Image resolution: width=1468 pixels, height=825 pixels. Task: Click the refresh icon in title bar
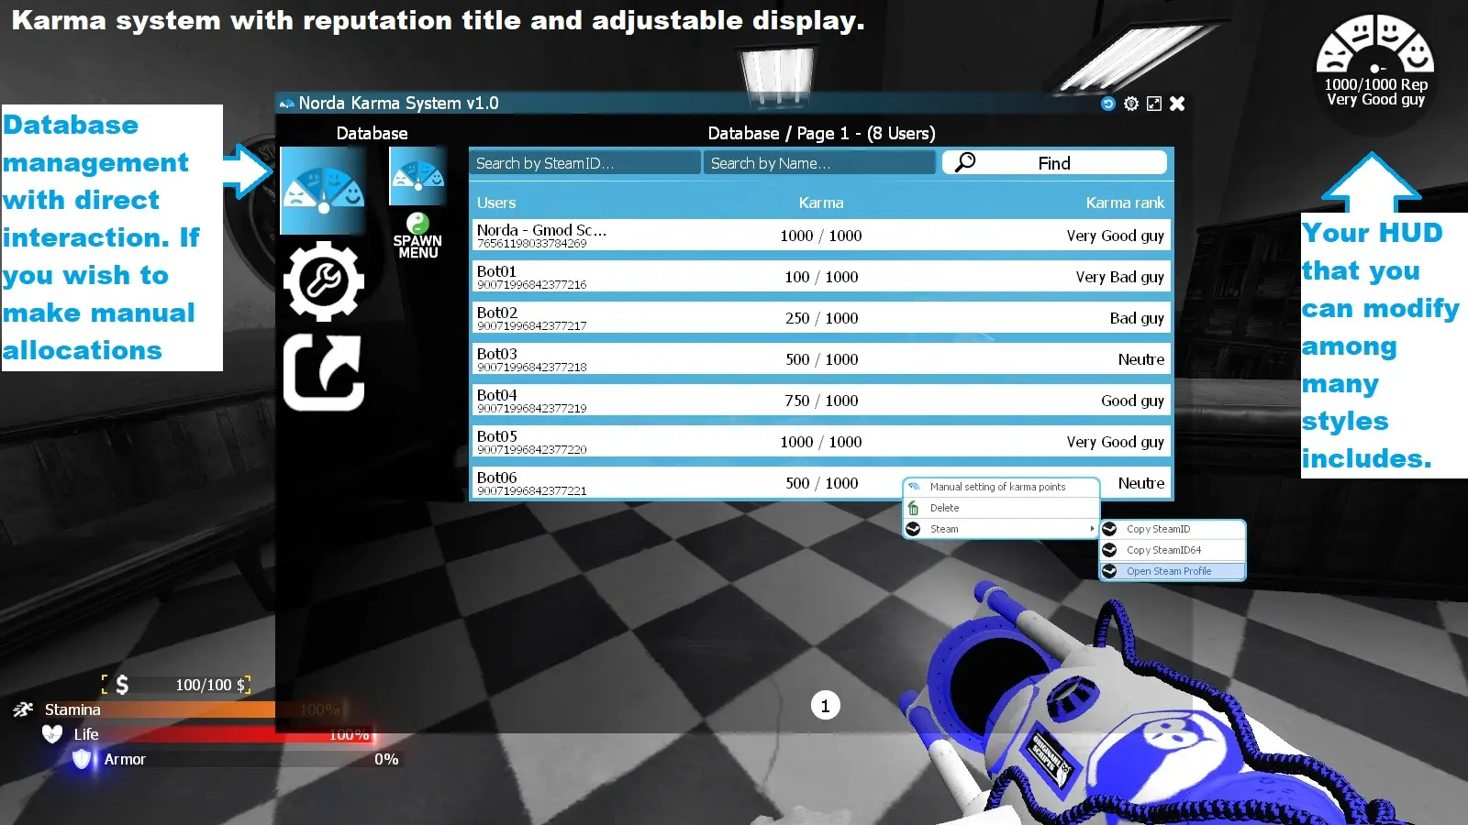click(1108, 104)
